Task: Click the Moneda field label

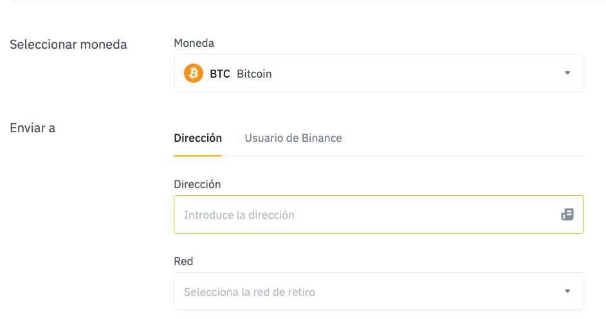Action: [194, 43]
